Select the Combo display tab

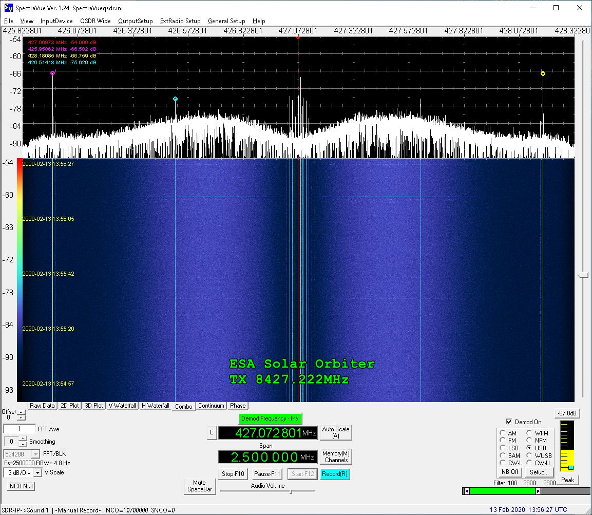tap(183, 406)
